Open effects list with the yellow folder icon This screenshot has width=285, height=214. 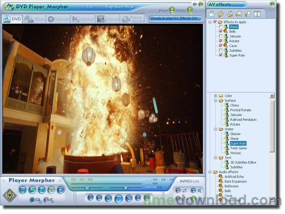[220, 14]
